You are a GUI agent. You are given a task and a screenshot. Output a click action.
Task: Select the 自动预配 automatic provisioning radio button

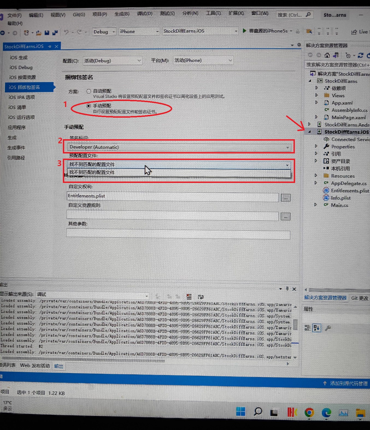coord(89,91)
